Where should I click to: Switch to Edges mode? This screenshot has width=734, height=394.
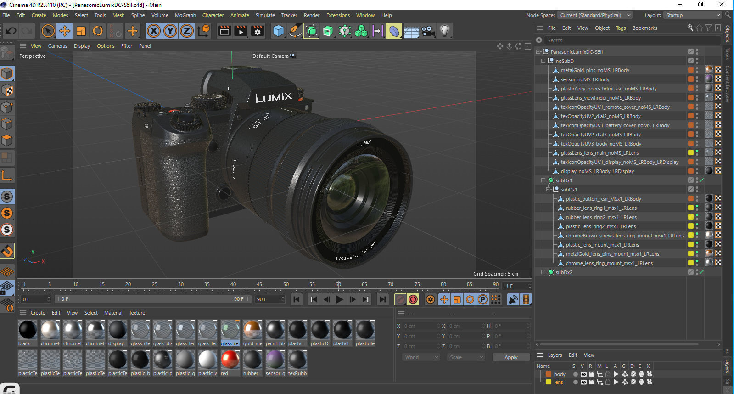pos(7,124)
